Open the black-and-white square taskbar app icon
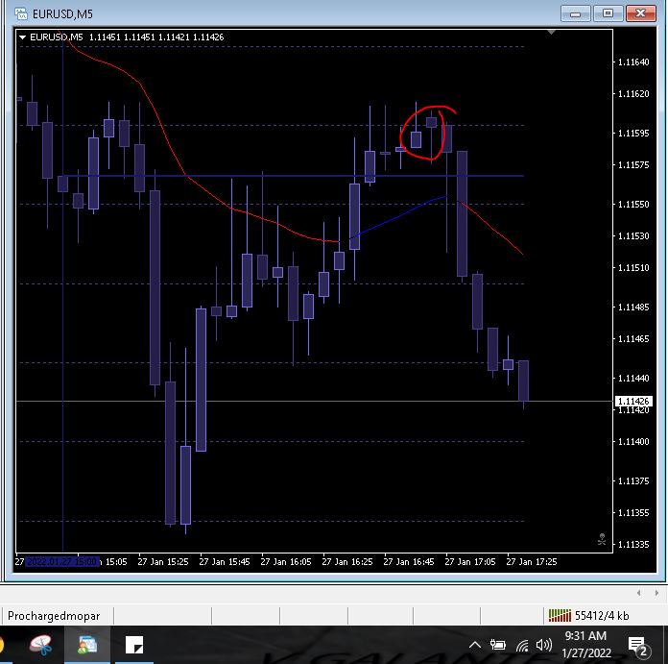This screenshot has width=668, height=664. tap(134, 645)
